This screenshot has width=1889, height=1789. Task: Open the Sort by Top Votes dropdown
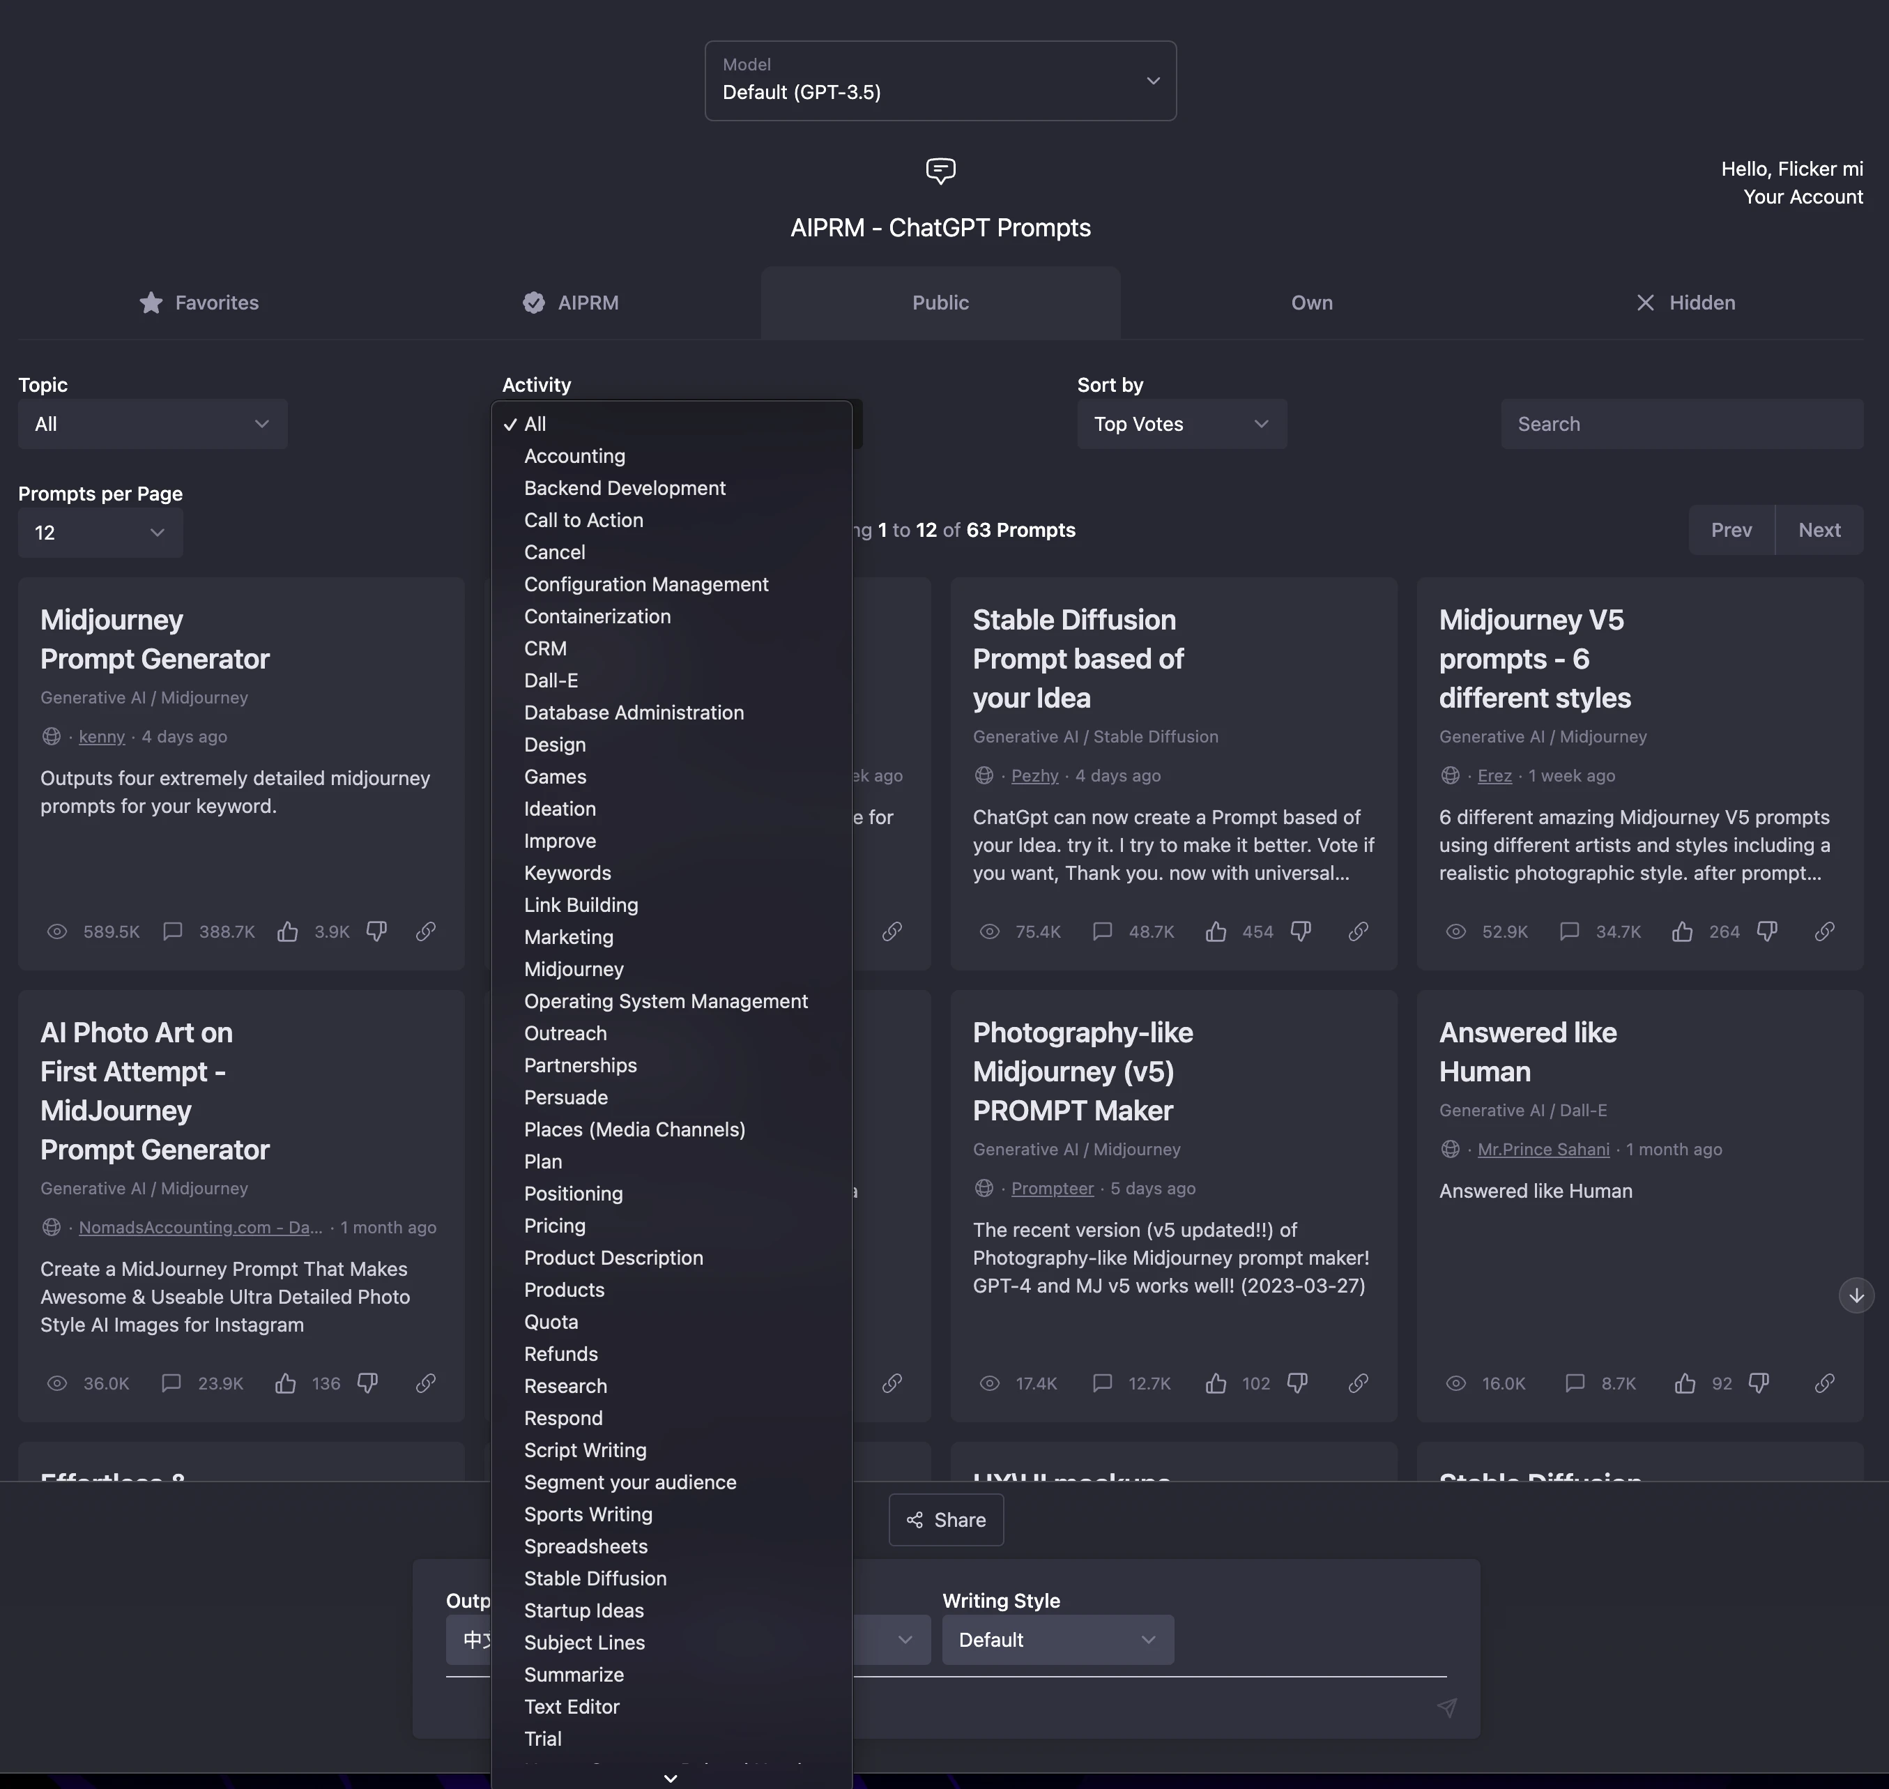click(x=1181, y=425)
